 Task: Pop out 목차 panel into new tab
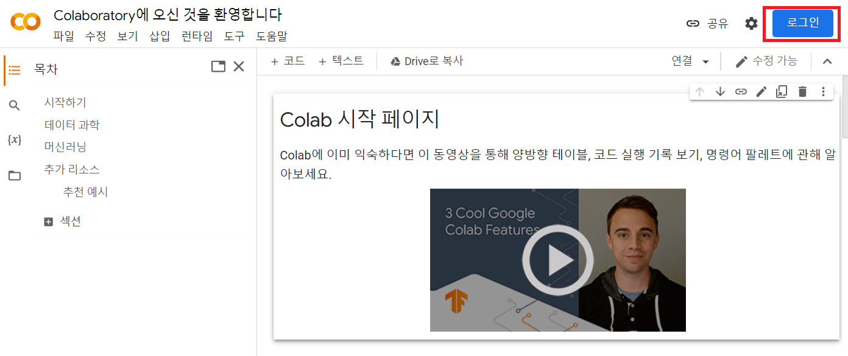218,66
